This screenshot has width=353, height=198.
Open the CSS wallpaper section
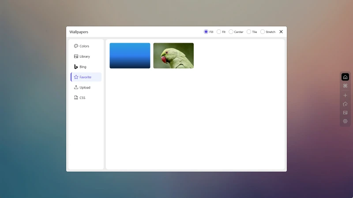tap(86, 98)
